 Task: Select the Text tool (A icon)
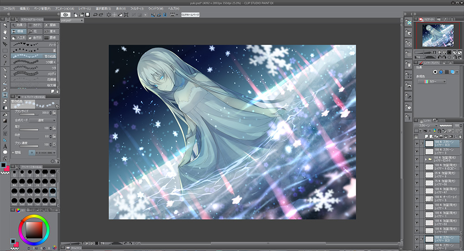tap(5, 146)
